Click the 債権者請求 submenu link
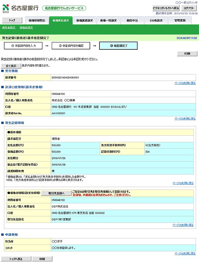This screenshot has height=264, width=199. click(26, 28)
